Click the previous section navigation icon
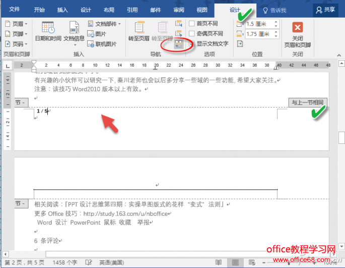 (x=178, y=23)
